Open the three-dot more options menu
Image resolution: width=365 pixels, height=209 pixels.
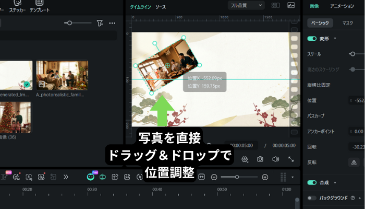(112, 23)
